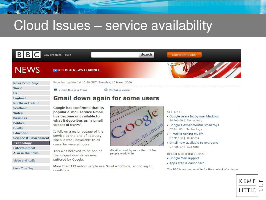Open Science & Environment section
The height and width of the screenshot is (200, 266).
(31, 138)
